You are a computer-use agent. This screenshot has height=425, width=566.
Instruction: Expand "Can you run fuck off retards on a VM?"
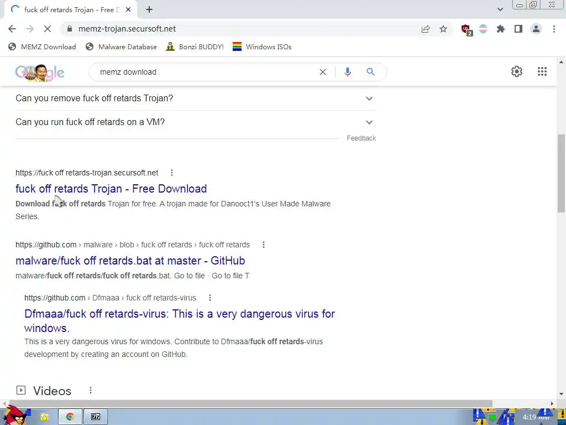click(x=195, y=122)
